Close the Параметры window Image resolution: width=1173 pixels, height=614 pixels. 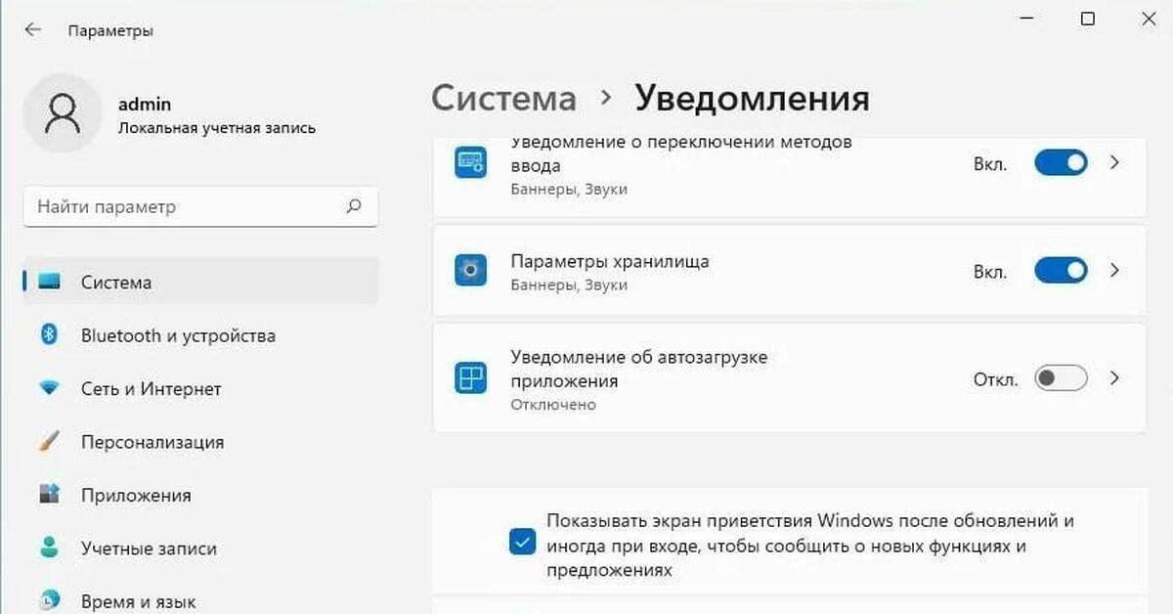click(x=1149, y=18)
